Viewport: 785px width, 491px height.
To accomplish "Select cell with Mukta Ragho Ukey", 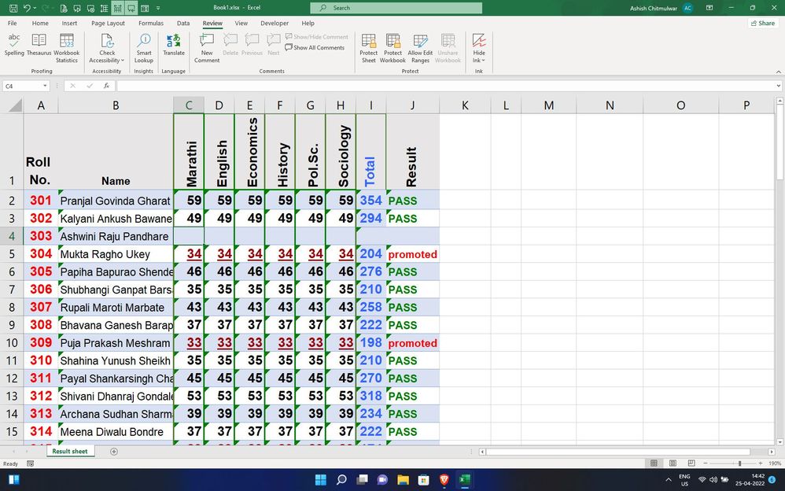I will point(116,254).
